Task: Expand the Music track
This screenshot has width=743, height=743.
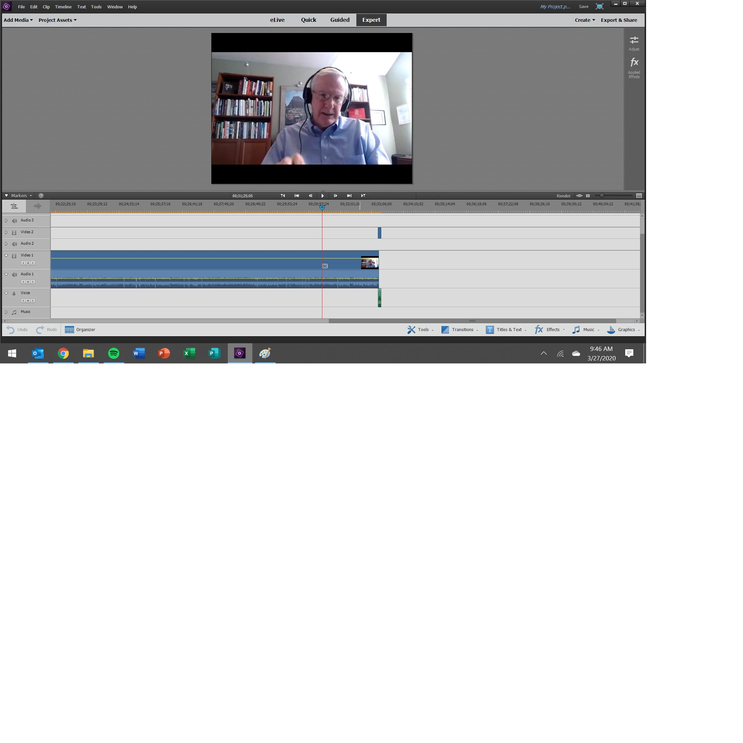Action: (x=6, y=312)
